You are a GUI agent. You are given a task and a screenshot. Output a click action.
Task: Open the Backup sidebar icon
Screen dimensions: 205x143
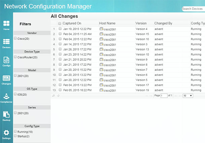pos(6,116)
